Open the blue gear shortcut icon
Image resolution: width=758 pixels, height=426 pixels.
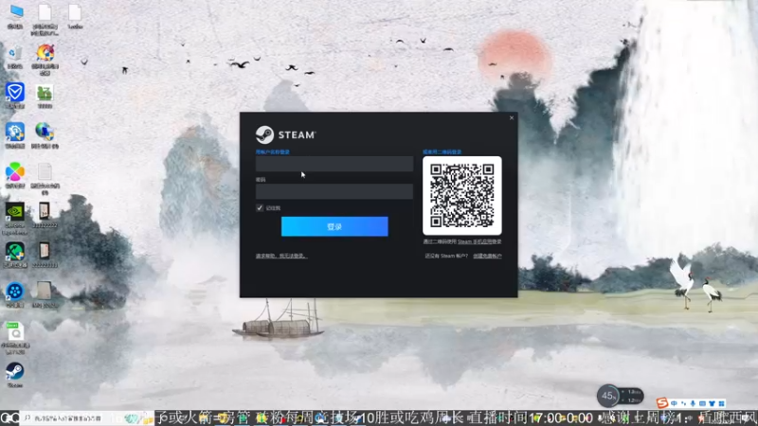coord(15,135)
